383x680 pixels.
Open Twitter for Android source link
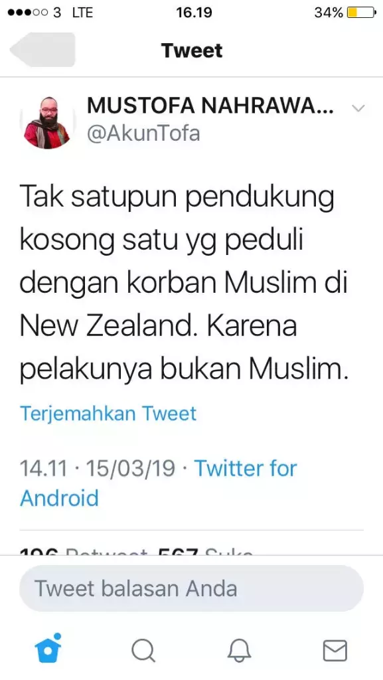tap(246, 468)
